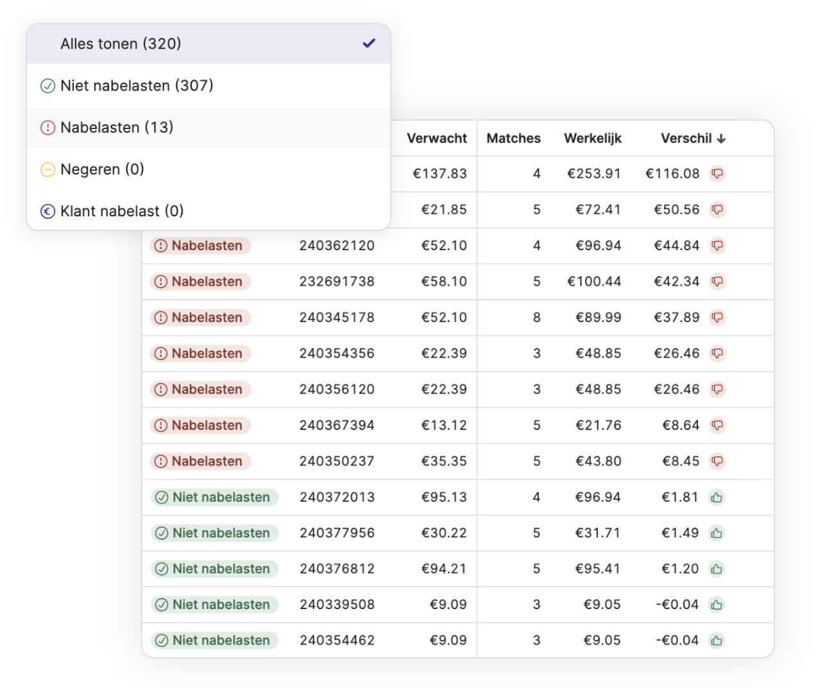The height and width of the screenshot is (688, 816).
Task: Click the €253.91 Werkelijk value
Action: 594,173
